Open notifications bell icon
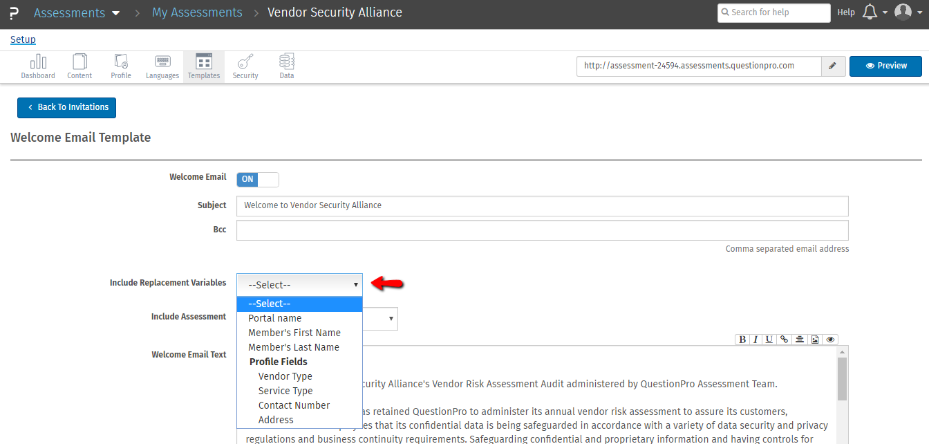 point(870,12)
